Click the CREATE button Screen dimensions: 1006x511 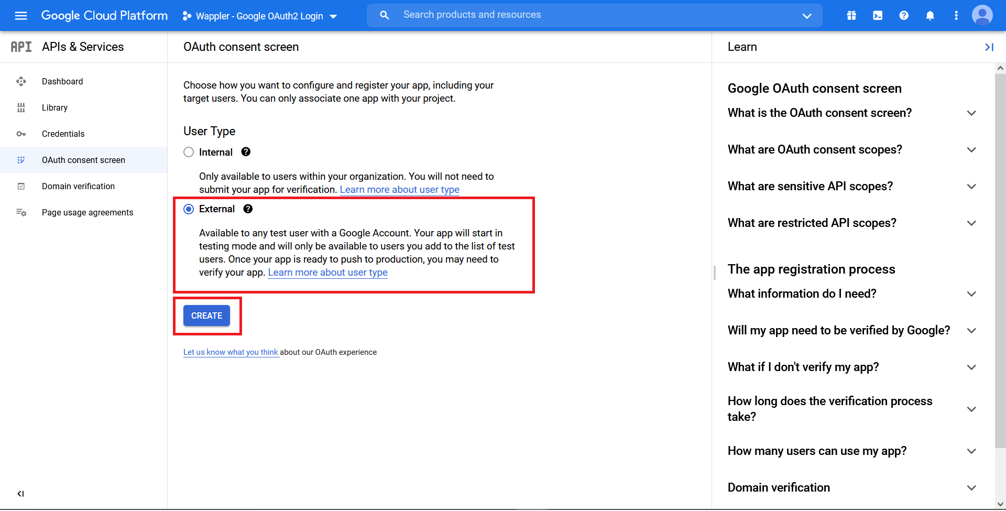pyautogui.click(x=206, y=316)
